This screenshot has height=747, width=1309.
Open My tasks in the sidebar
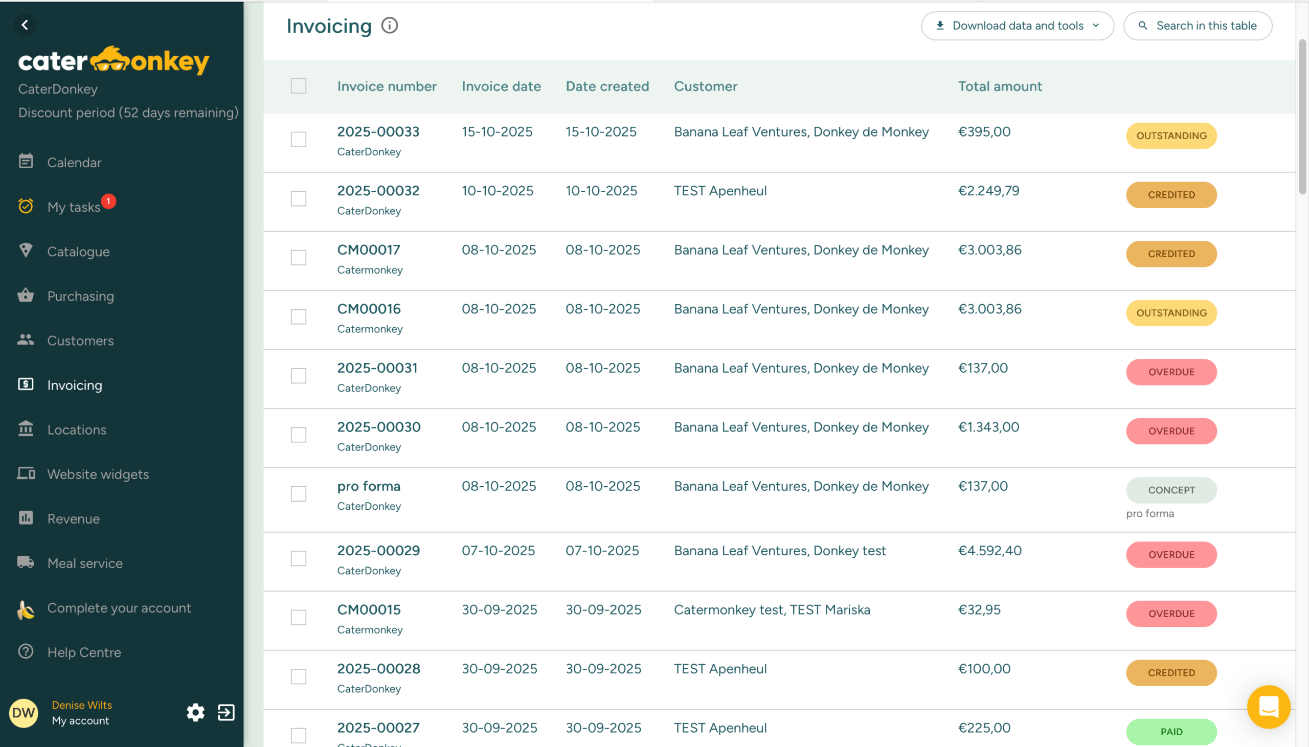pos(74,207)
